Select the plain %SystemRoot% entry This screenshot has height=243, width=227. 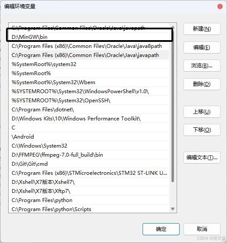click(x=89, y=73)
